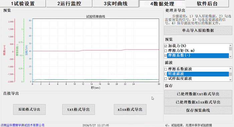Click the date-time 2024/5/27 status text
The height and width of the screenshot is (127, 234).
(96, 125)
